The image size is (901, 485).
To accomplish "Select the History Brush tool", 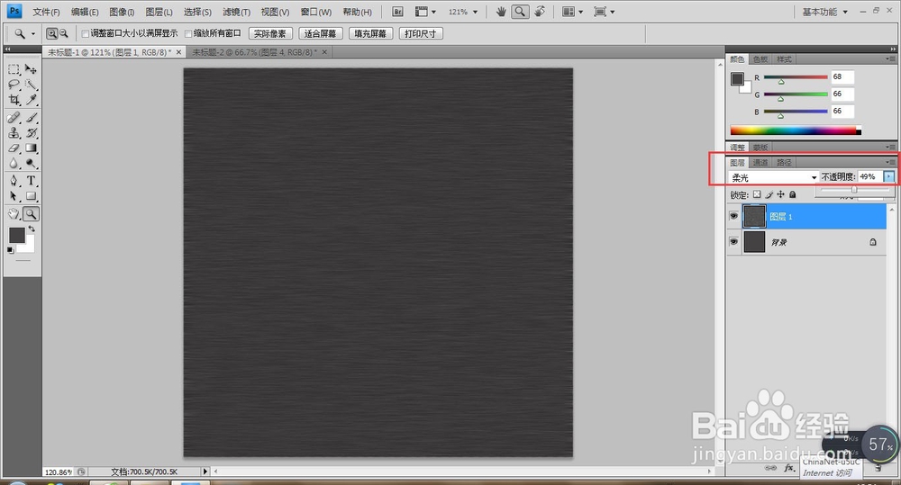I will (31, 133).
